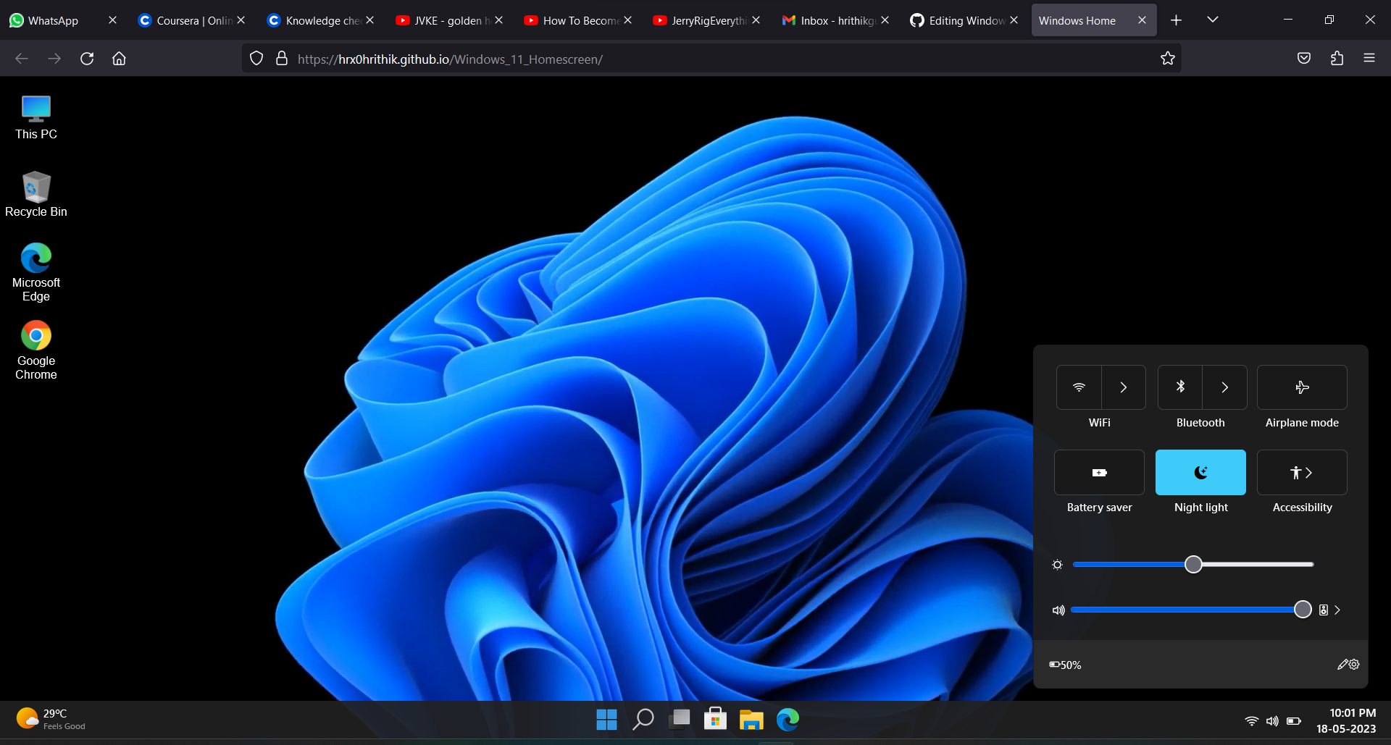
Task: Open the Windows Start menu button
Action: click(606, 720)
